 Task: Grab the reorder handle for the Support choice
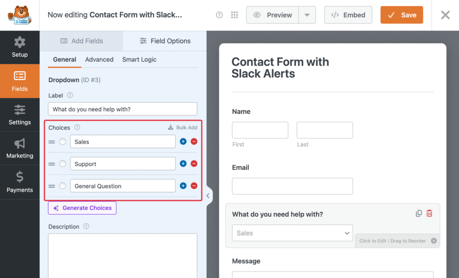52,164
